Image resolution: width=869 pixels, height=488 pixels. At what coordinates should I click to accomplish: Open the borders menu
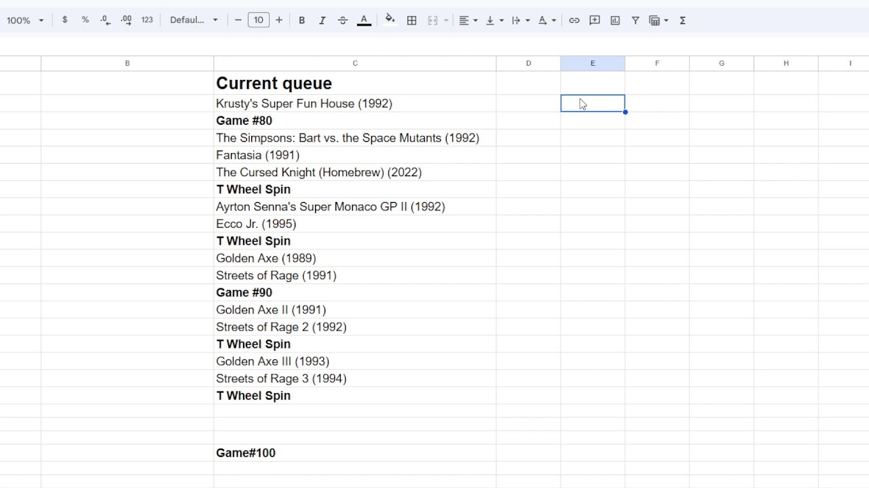pyautogui.click(x=411, y=20)
